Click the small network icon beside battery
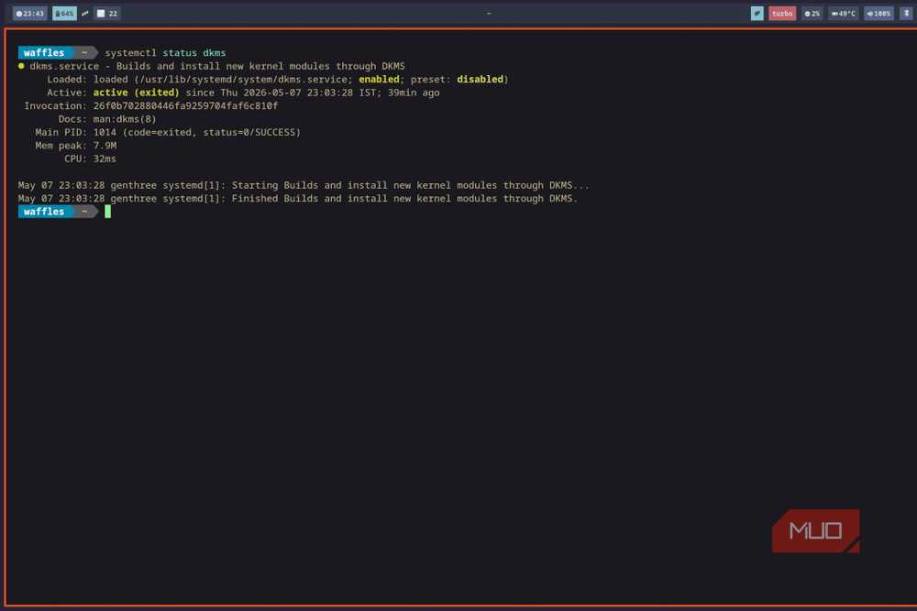 click(85, 14)
